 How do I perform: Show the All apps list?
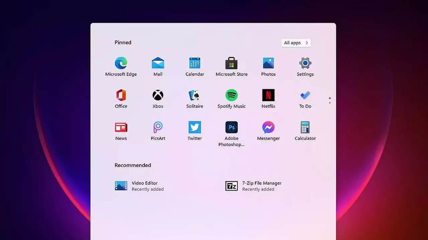[296, 43]
